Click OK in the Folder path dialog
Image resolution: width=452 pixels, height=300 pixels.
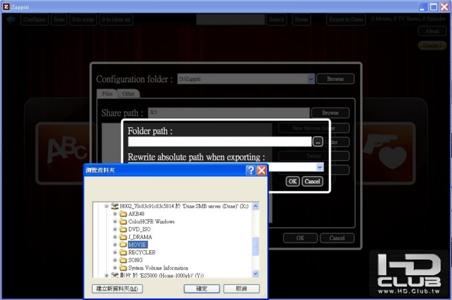[293, 181]
